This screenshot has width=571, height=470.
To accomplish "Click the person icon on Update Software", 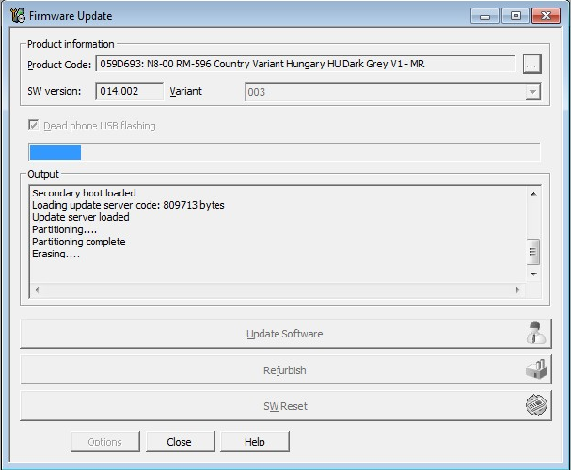I will [x=535, y=334].
